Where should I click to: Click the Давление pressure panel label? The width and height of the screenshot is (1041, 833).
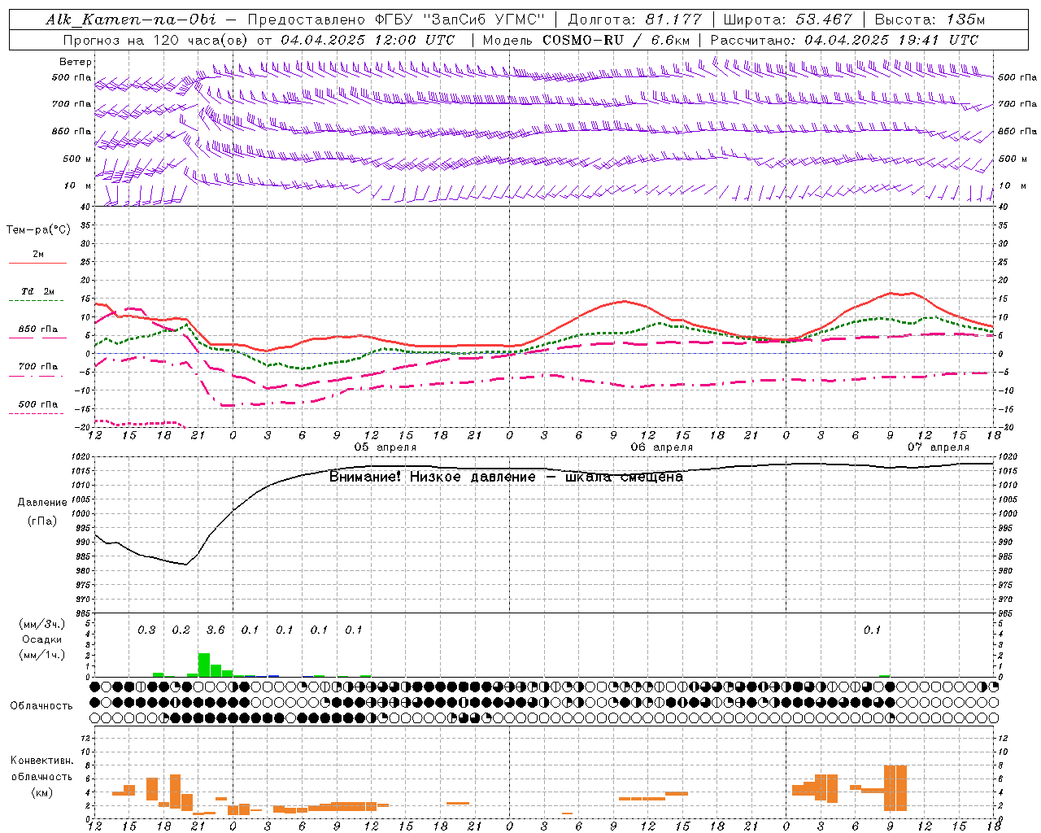[42, 503]
